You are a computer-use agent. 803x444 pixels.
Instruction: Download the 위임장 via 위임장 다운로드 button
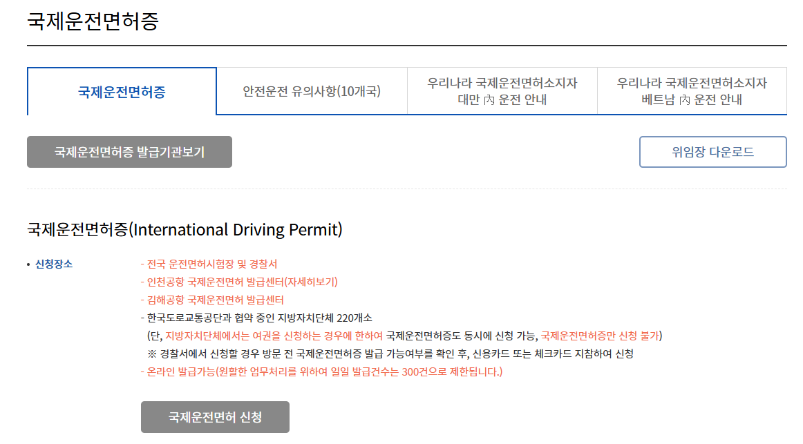pyautogui.click(x=713, y=152)
